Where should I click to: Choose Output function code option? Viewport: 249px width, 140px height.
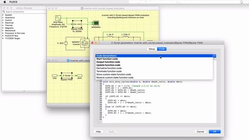154,62
